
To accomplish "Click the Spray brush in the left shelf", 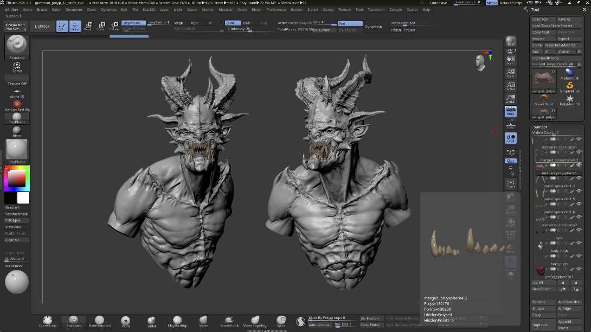I will [x=16, y=65].
